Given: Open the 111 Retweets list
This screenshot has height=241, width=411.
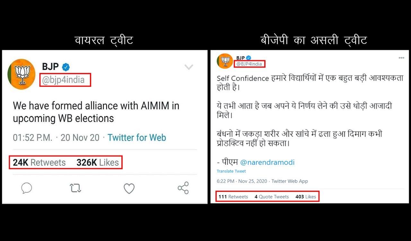Looking at the screenshot, I should [x=233, y=197].
